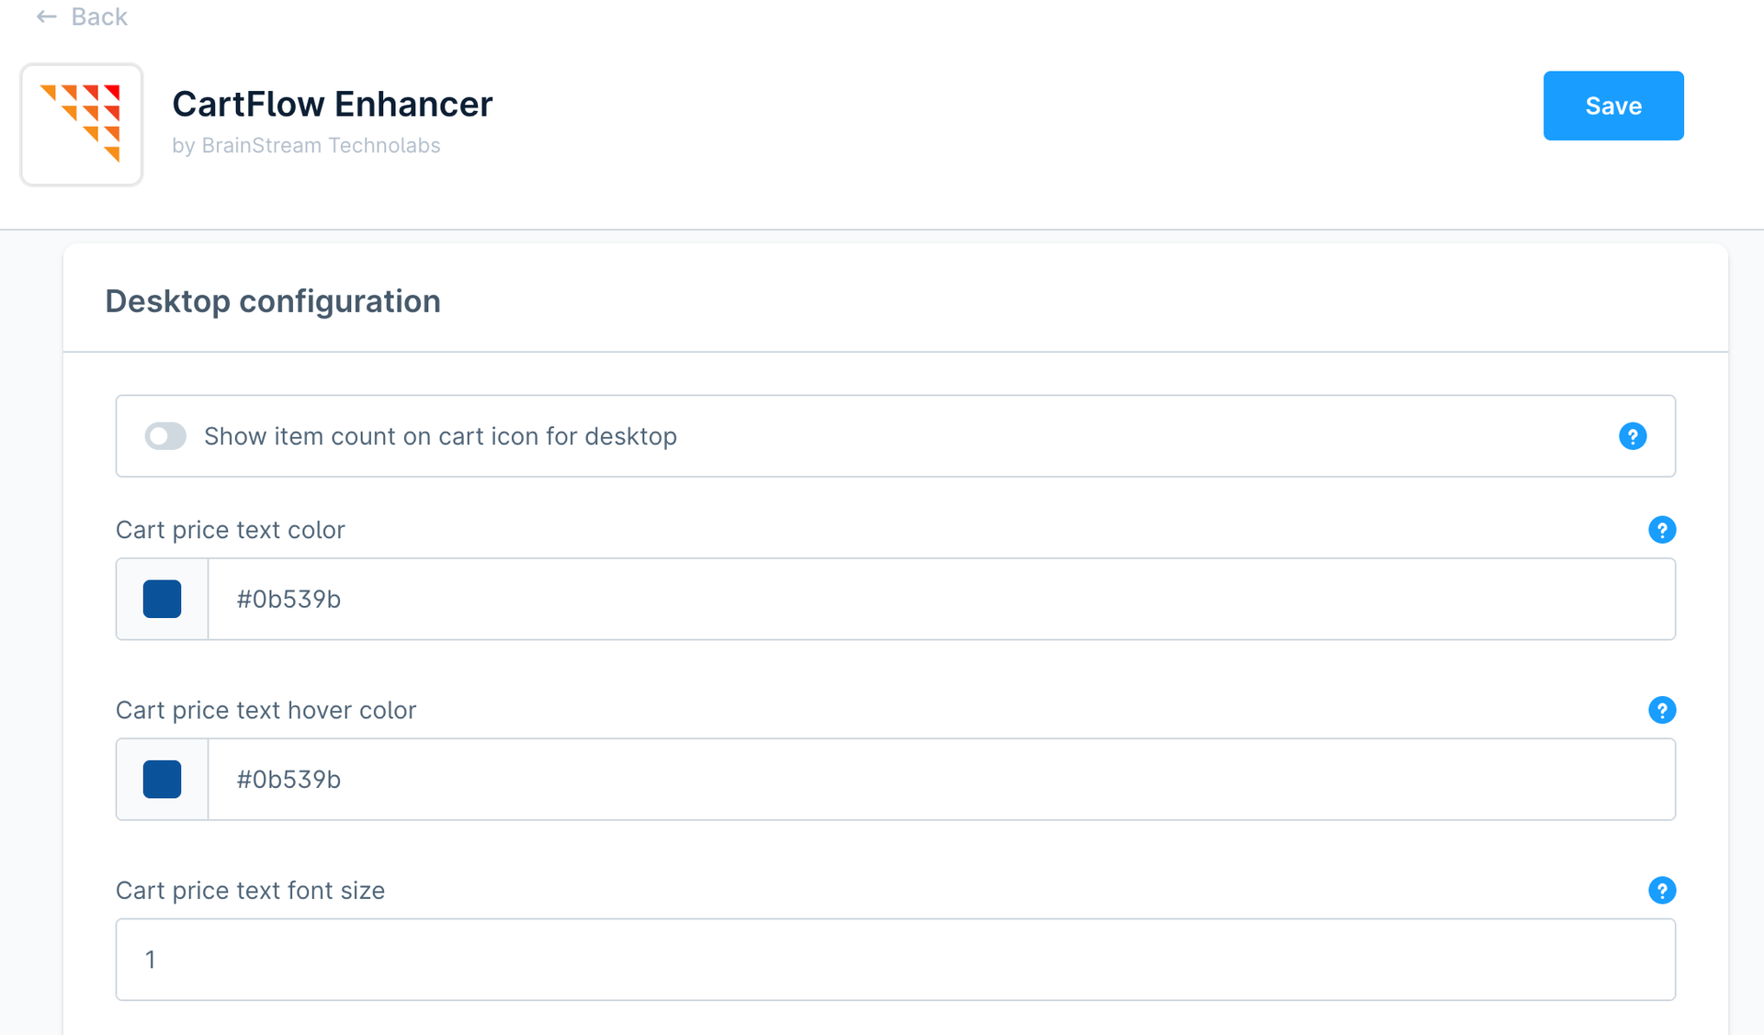Select the hex value #0b539b in first field

pyautogui.click(x=288, y=599)
